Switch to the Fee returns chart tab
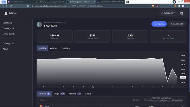 [65, 48]
